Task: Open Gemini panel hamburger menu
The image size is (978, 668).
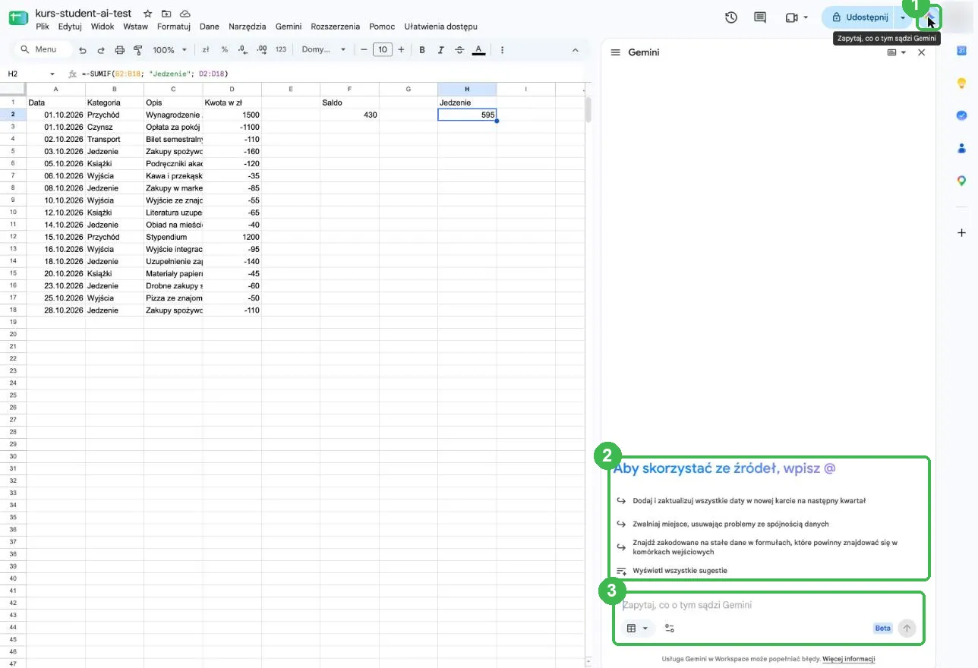Action: point(616,52)
